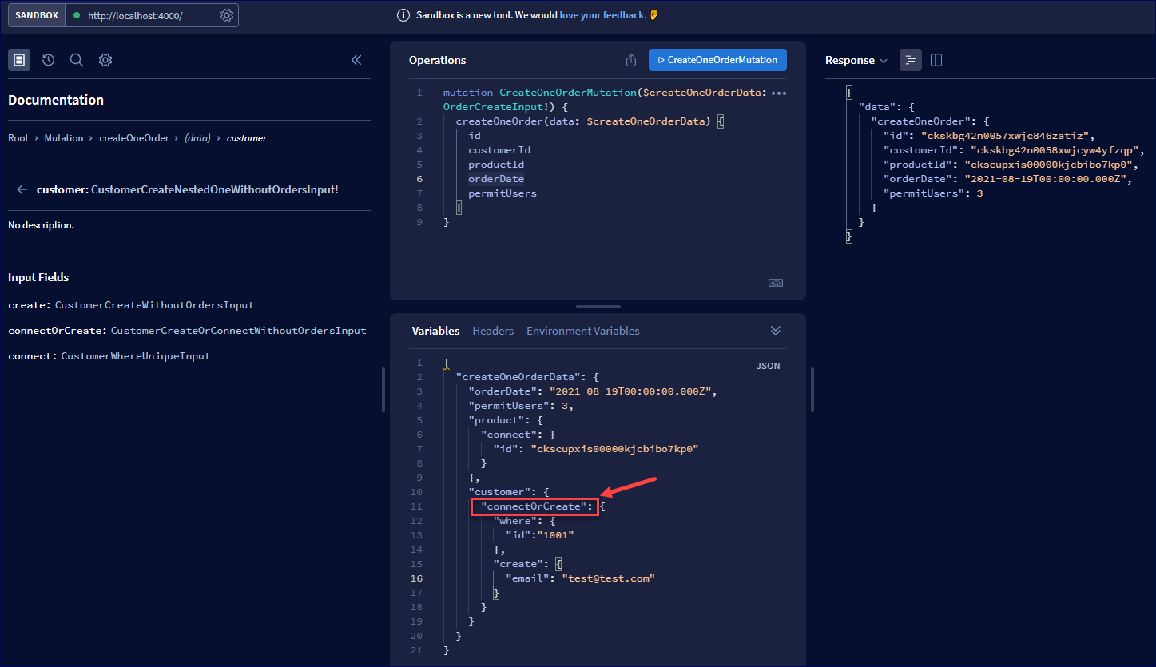Click the 'connect' input field name
Viewport: 1156px width, 667px height.
click(32, 356)
